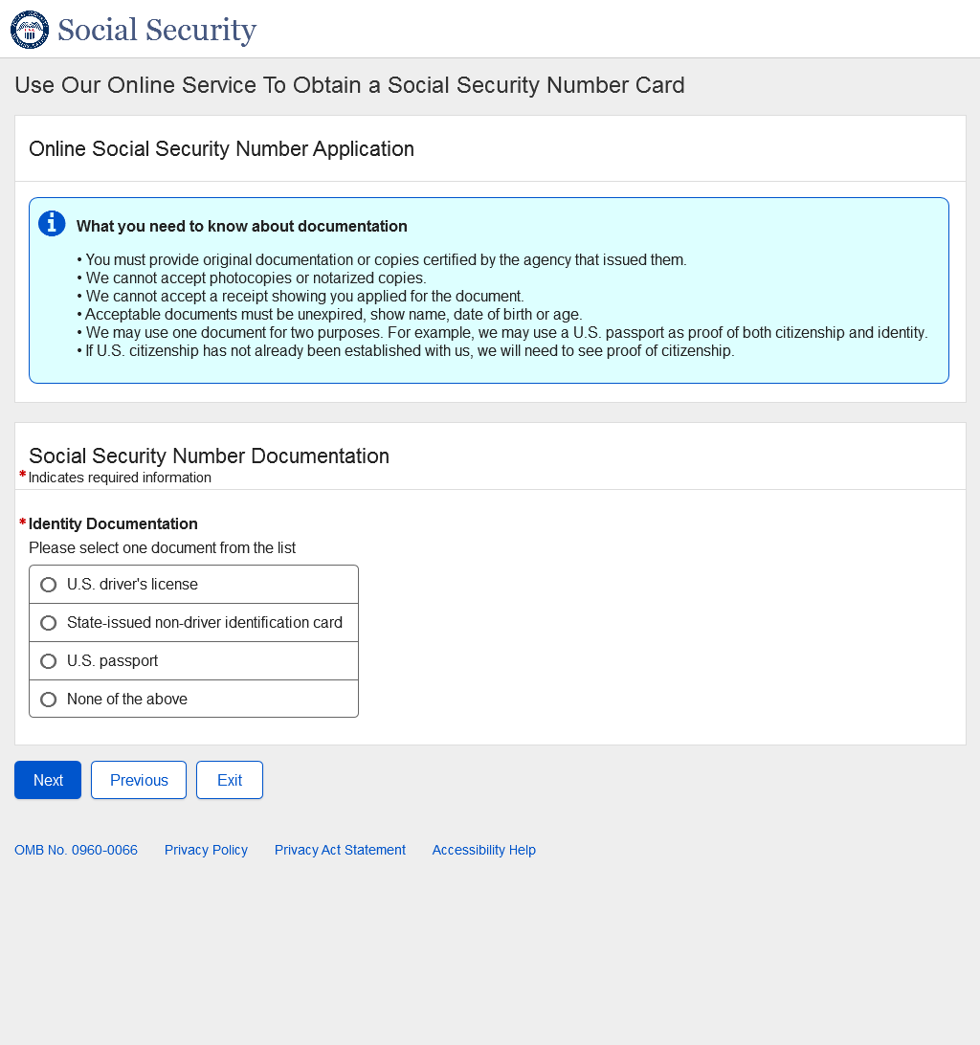Click the Online Social Security Number Application heading
980x1045 pixels.
click(x=221, y=149)
